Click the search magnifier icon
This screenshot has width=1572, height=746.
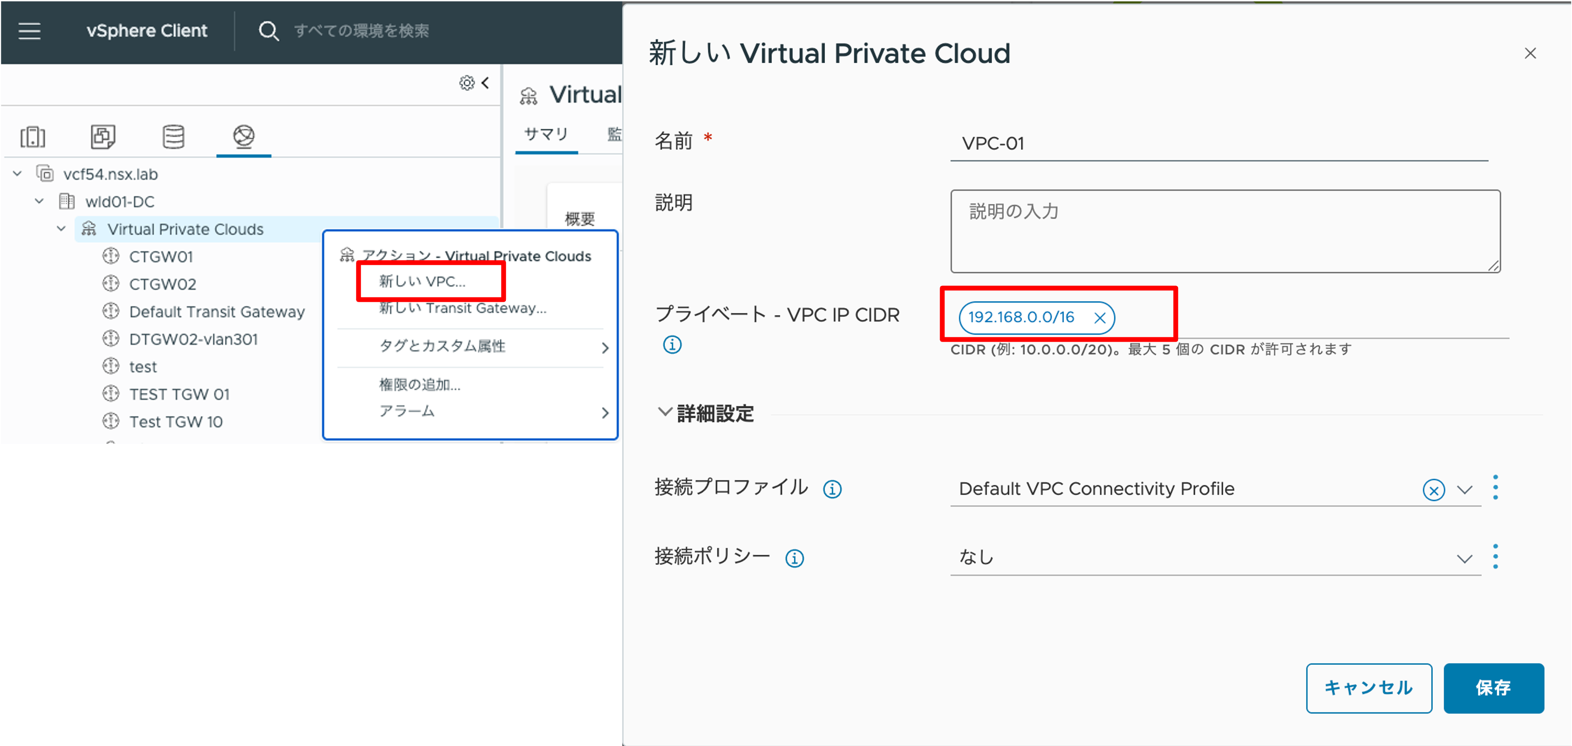[269, 30]
